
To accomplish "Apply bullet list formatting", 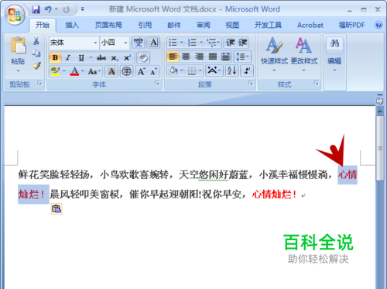I will click(173, 43).
